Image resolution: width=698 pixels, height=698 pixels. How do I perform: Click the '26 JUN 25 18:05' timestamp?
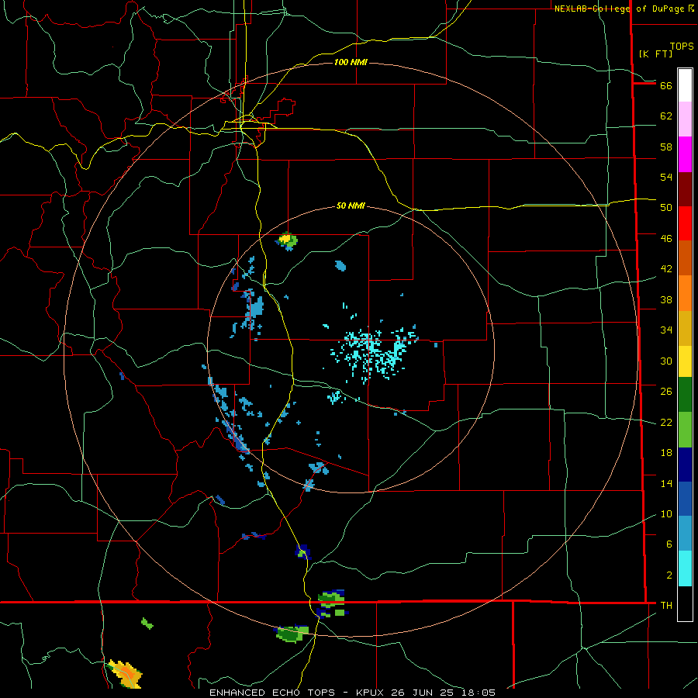444,693
